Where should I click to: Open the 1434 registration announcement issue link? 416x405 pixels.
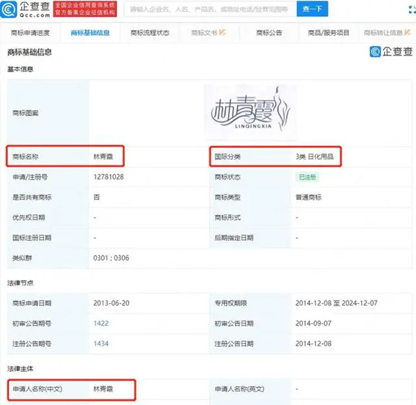pos(101,343)
